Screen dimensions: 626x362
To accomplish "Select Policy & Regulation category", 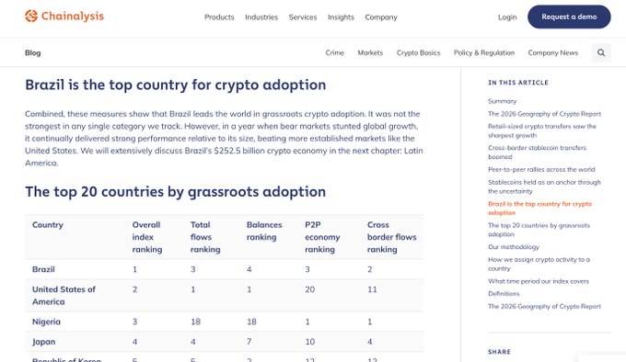I will 484,52.
